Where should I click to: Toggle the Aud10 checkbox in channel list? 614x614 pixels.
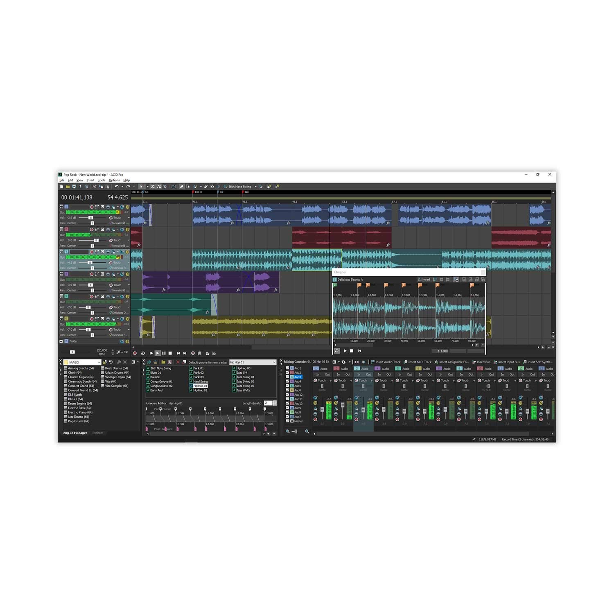coord(287,403)
